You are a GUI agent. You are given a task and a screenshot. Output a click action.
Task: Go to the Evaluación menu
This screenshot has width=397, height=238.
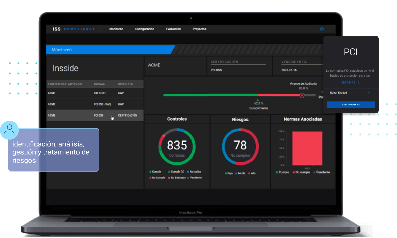(173, 29)
